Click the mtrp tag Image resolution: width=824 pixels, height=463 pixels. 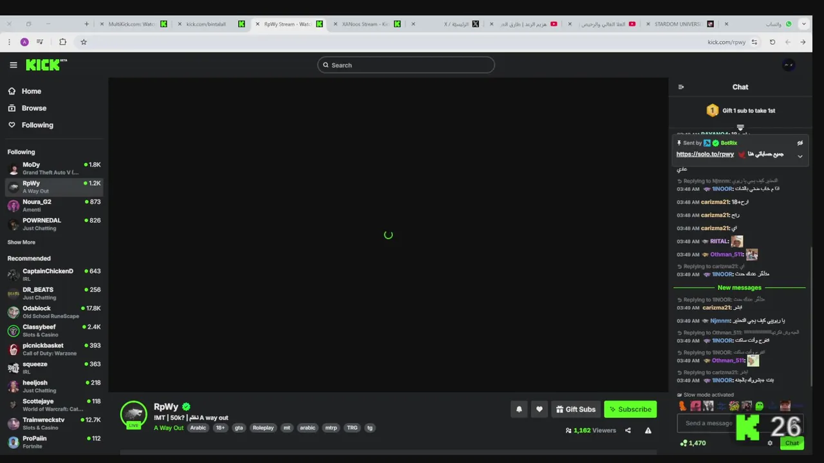pos(331,428)
